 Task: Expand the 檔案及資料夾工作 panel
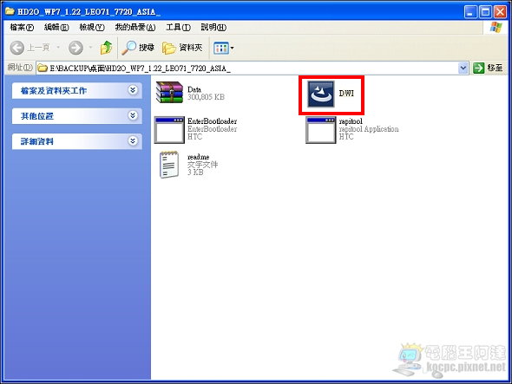pyautogui.click(x=76, y=90)
